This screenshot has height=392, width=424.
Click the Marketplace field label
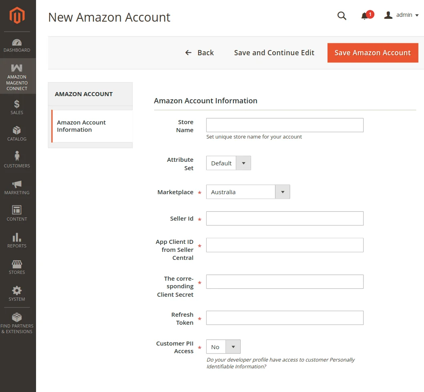(175, 192)
